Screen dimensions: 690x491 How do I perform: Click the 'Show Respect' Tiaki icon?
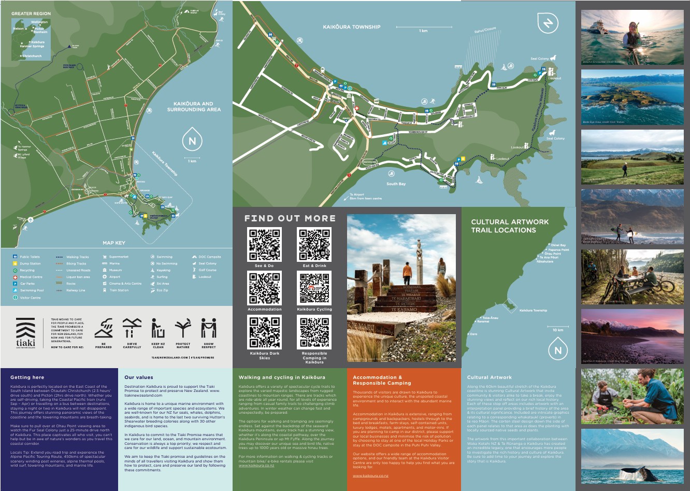(209, 328)
